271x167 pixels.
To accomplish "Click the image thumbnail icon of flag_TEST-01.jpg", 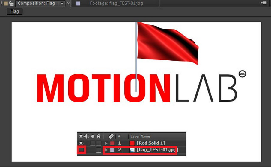I will coord(132,150).
